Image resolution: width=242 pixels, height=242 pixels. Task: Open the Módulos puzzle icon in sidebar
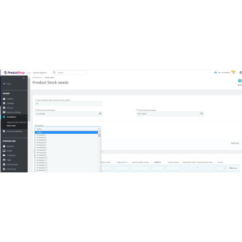tap(4, 146)
